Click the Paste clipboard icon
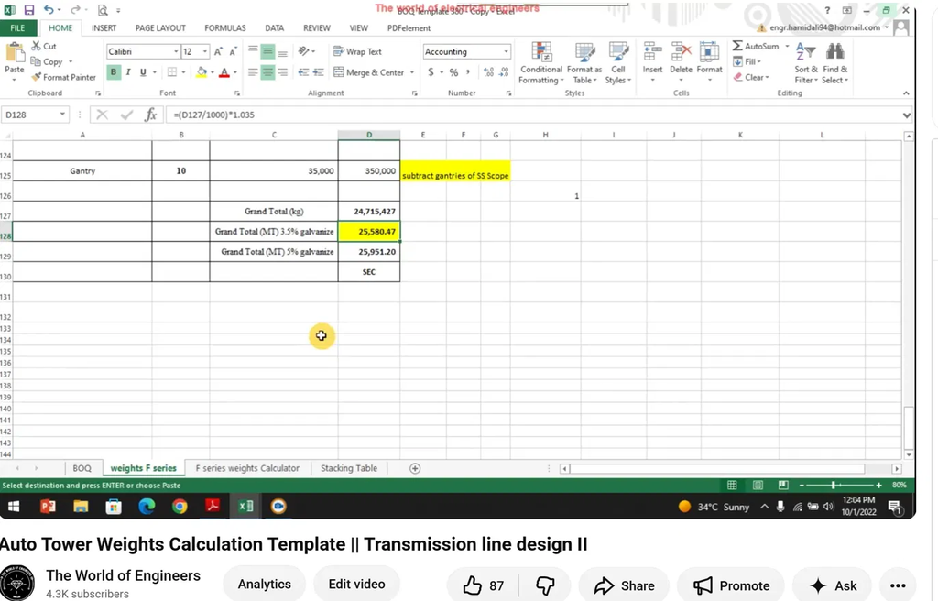The width and height of the screenshot is (938, 601). [x=15, y=52]
